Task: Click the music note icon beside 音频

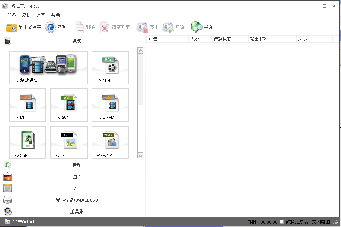Action: (x=7, y=164)
